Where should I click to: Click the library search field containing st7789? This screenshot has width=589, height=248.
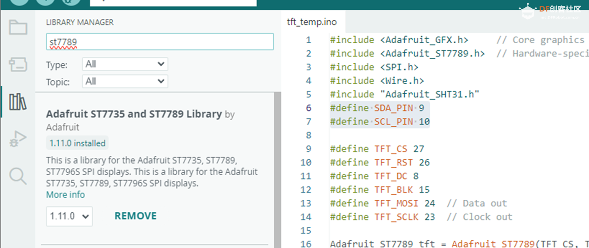click(159, 42)
